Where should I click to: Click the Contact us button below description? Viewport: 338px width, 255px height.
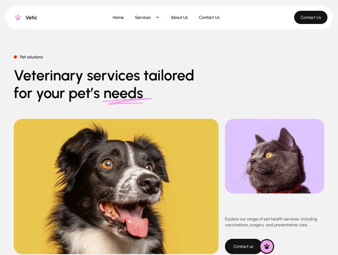tap(243, 246)
